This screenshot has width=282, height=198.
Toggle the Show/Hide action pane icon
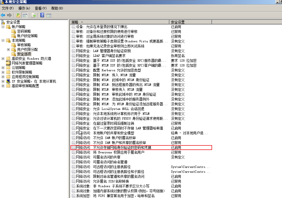(49, 15)
